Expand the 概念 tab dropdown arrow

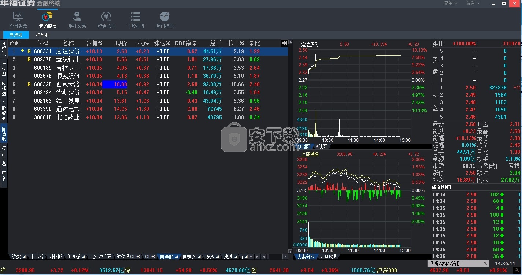218,257
